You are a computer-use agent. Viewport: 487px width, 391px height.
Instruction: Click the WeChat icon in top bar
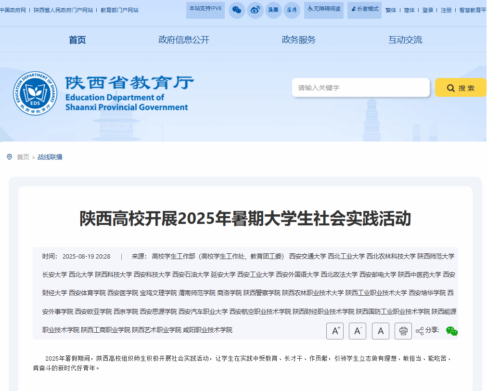237,10
